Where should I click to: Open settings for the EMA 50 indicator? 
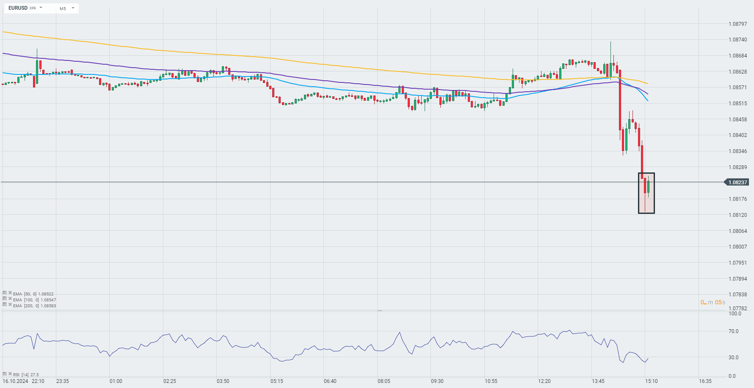point(5,292)
